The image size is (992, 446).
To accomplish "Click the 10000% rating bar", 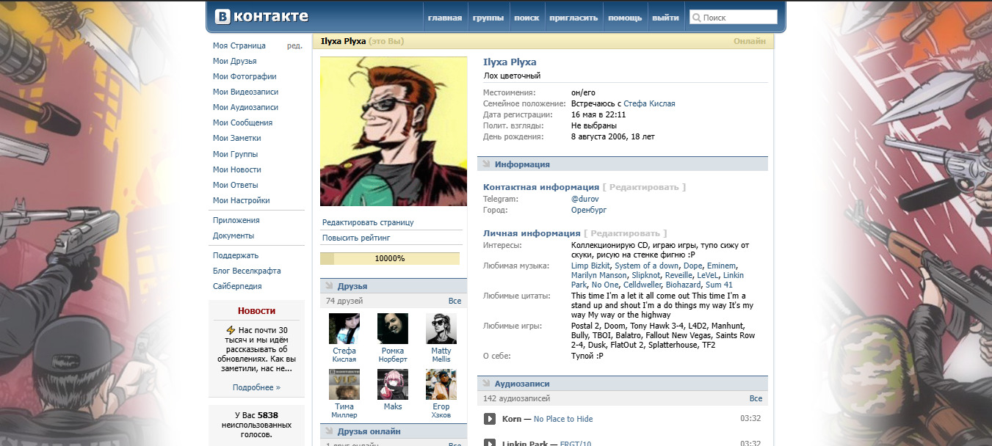I will 390,258.
